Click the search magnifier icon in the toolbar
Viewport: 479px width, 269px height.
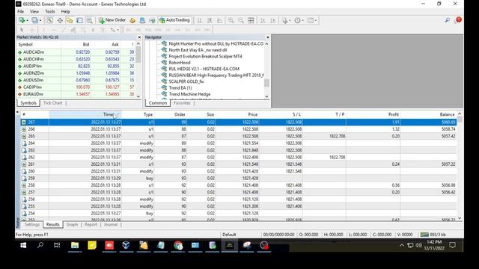coord(448,20)
